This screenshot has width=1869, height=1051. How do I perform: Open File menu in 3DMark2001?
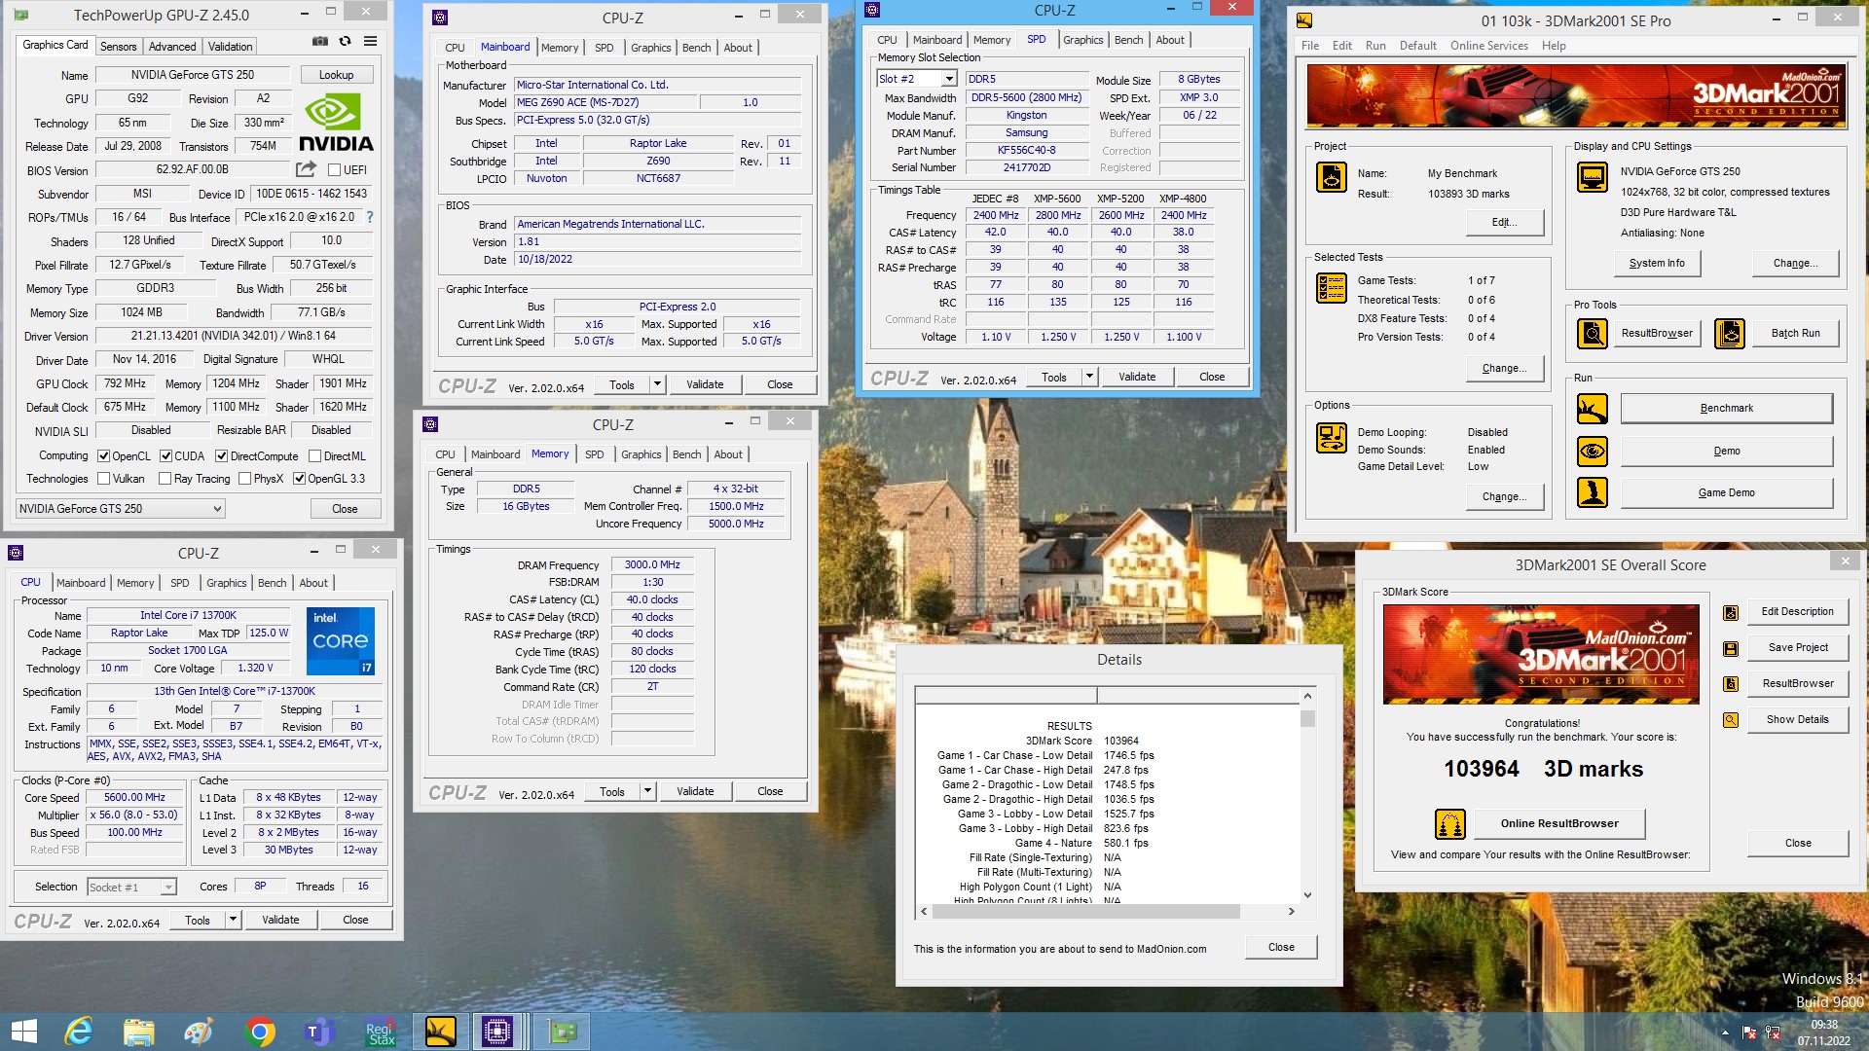pyautogui.click(x=1310, y=46)
